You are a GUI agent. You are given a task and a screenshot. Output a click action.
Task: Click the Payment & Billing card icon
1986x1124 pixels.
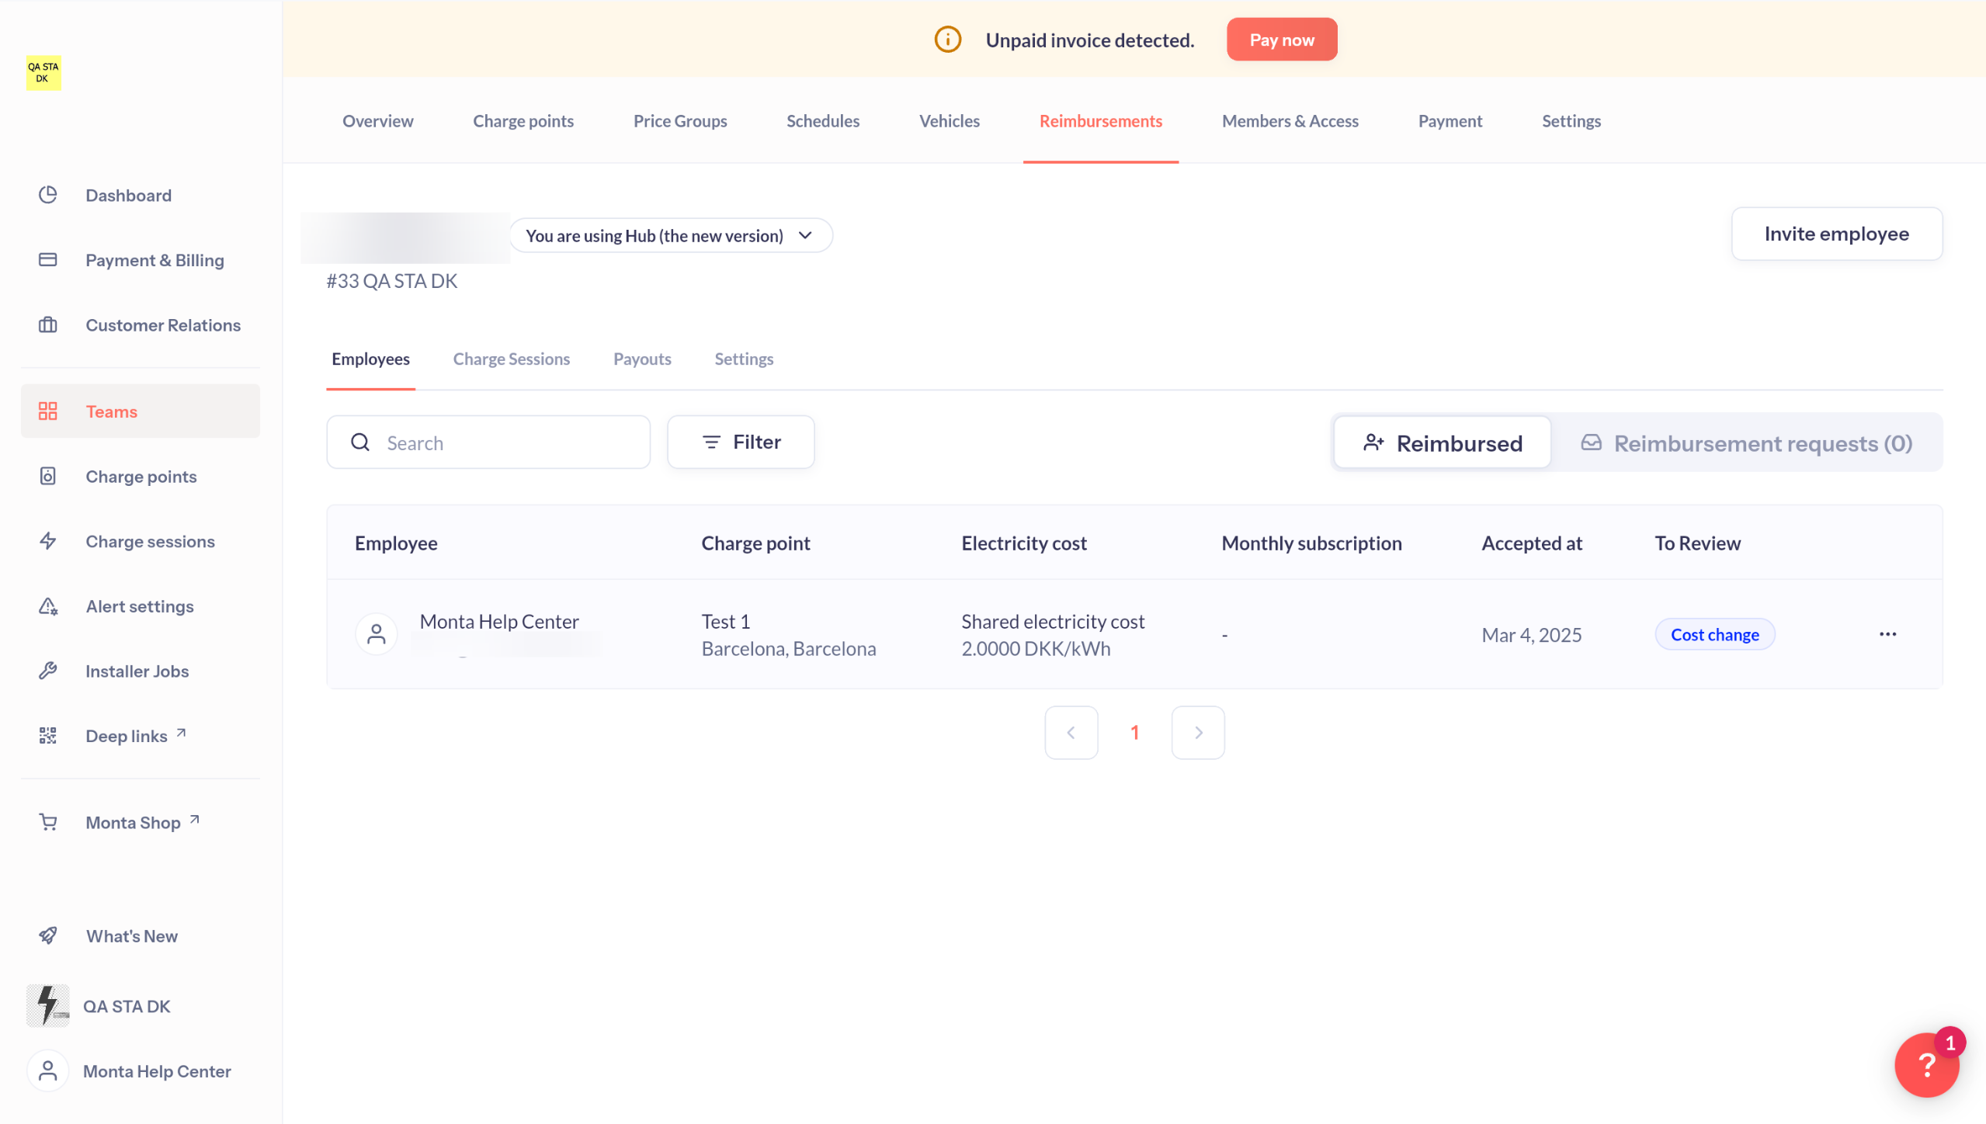click(x=48, y=260)
